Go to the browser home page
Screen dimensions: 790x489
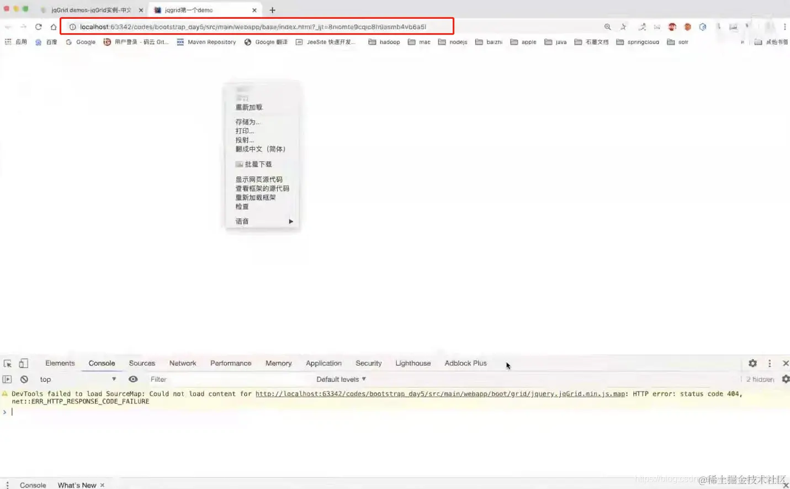pyautogui.click(x=54, y=27)
